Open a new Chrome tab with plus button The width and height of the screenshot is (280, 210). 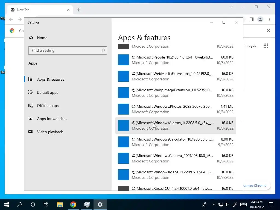click(x=79, y=10)
